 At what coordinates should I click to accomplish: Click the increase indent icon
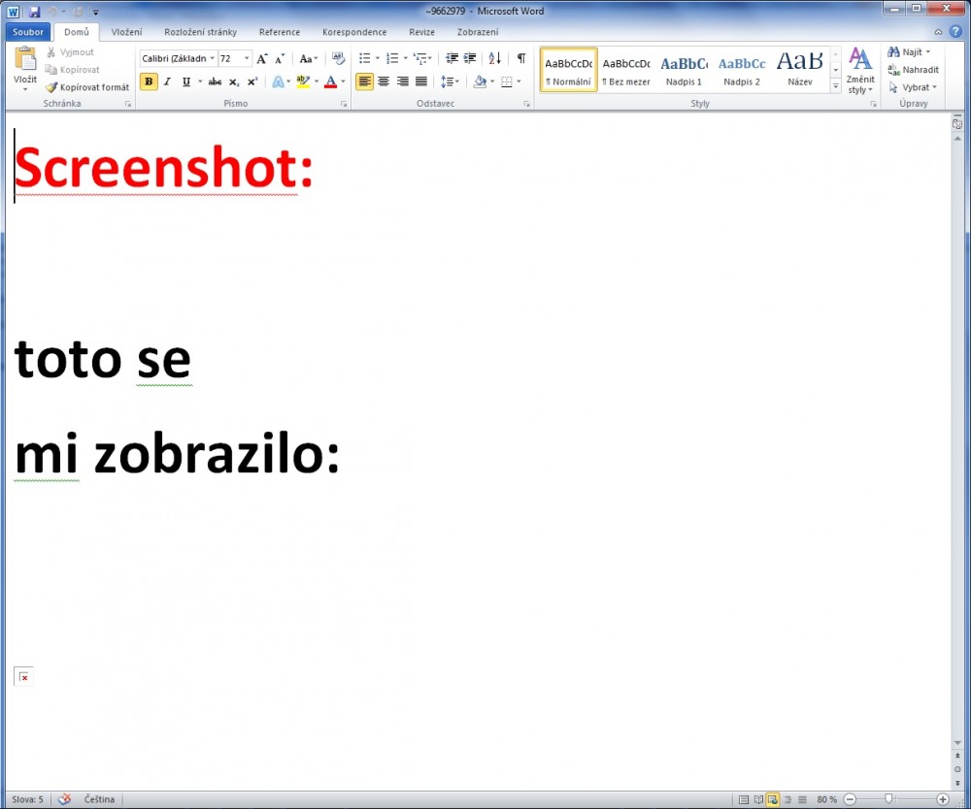click(x=470, y=59)
